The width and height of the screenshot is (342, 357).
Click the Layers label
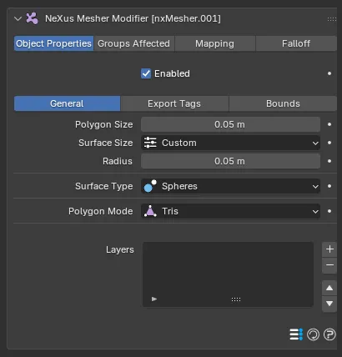[x=120, y=249]
